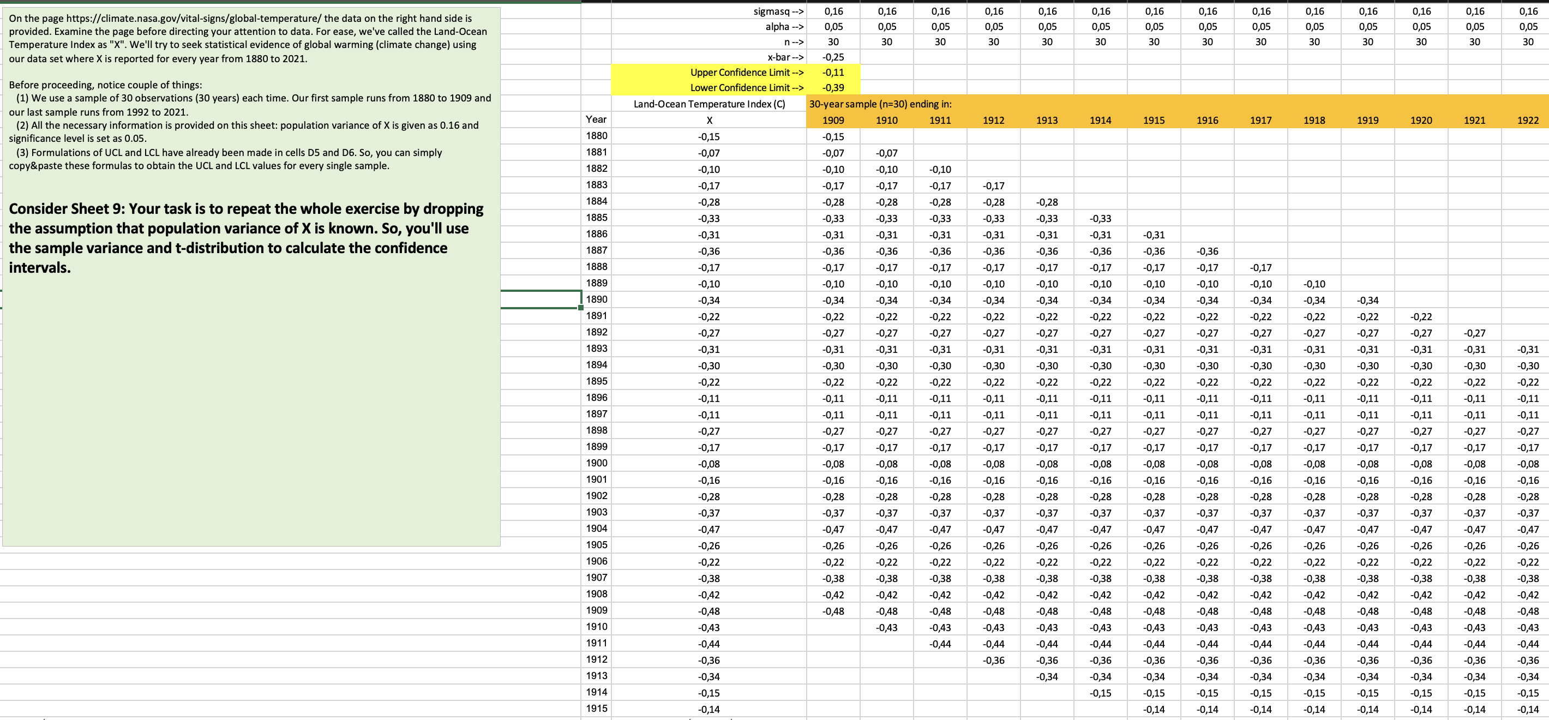The width and height of the screenshot is (1549, 720).
Task: Select the X value for year 1904
Action: pos(709,529)
